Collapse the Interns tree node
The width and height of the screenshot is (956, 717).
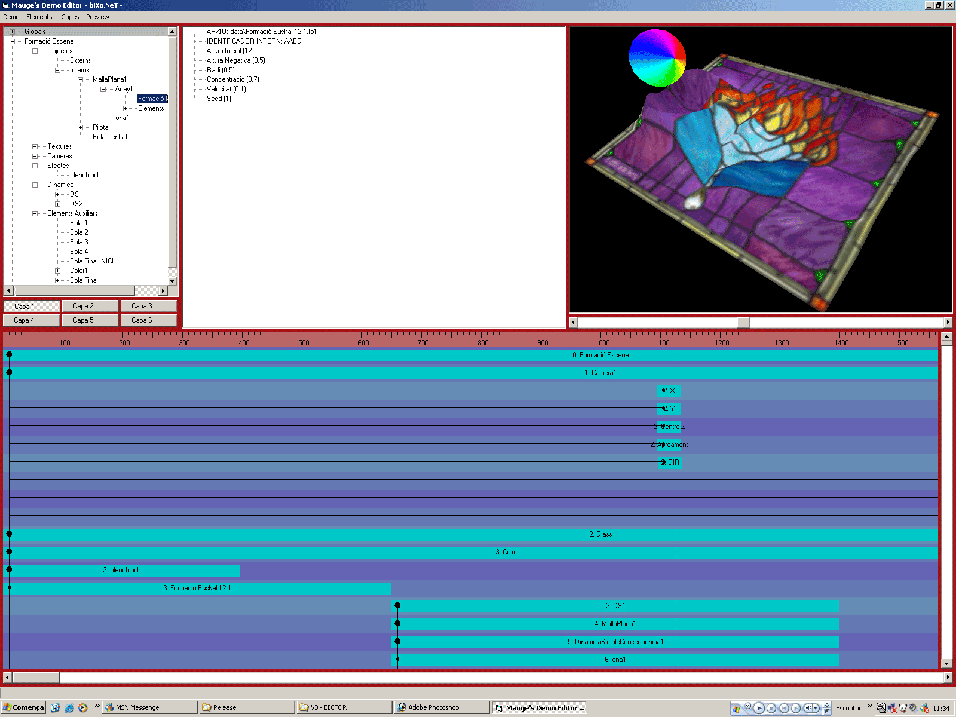[57, 70]
